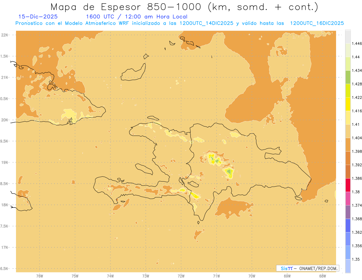This screenshot has height=280, width=362.
Task: Click the '1.35' colorbar value
Action: coord(356,259)
